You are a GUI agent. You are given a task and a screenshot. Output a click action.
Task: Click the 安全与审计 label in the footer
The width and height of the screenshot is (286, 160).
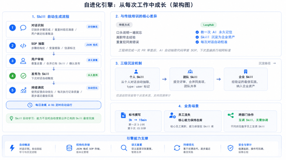pyautogui.click(x=245, y=145)
